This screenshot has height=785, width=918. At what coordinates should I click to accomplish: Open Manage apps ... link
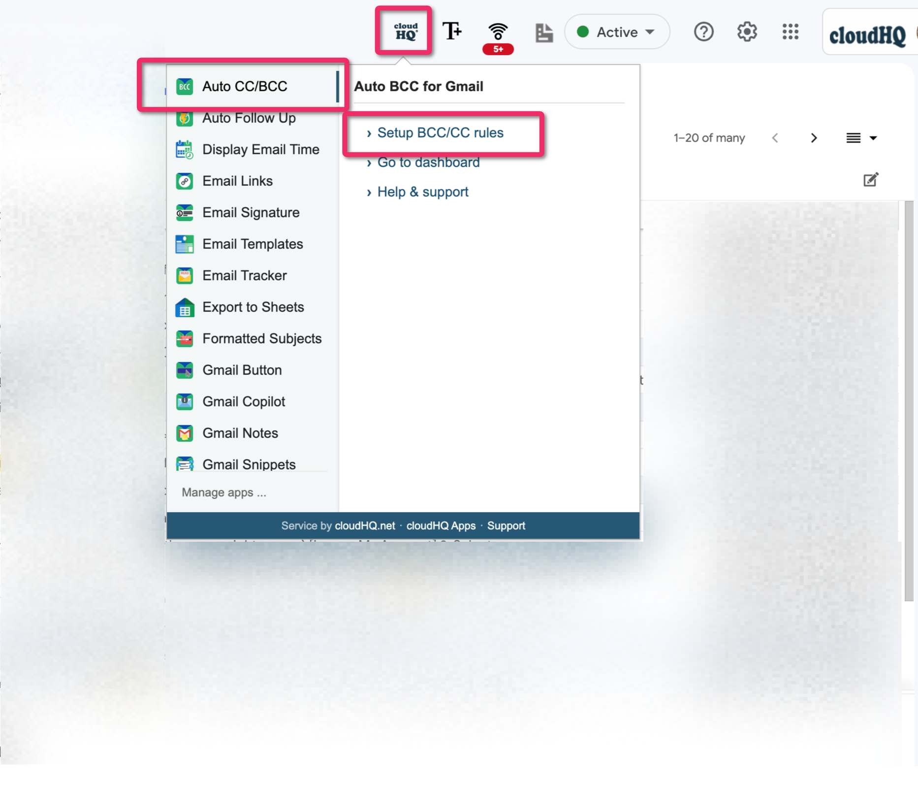tap(224, 492)
